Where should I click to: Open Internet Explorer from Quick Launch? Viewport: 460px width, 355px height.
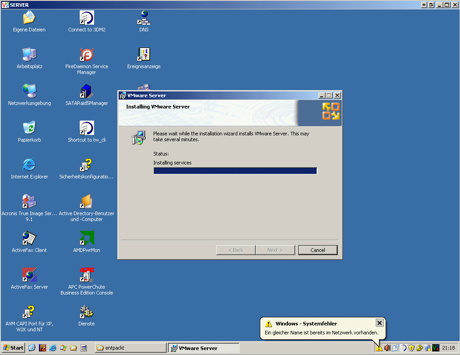pos(53,348)
